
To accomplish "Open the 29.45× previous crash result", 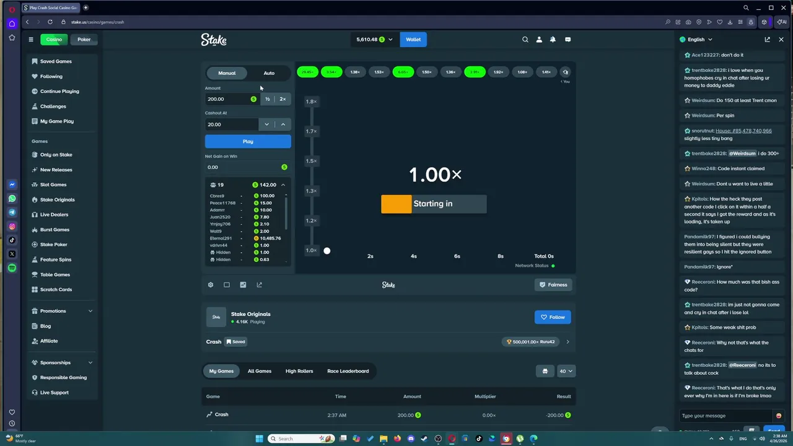I will [x=307, y=72].
